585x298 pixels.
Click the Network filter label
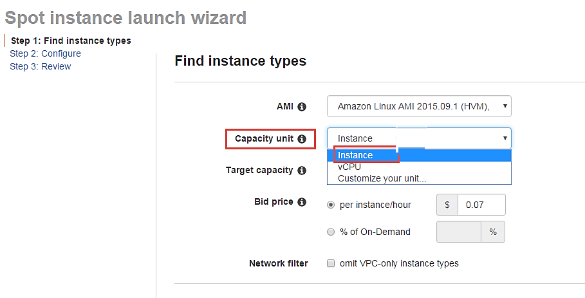click(x=278, y=263)
